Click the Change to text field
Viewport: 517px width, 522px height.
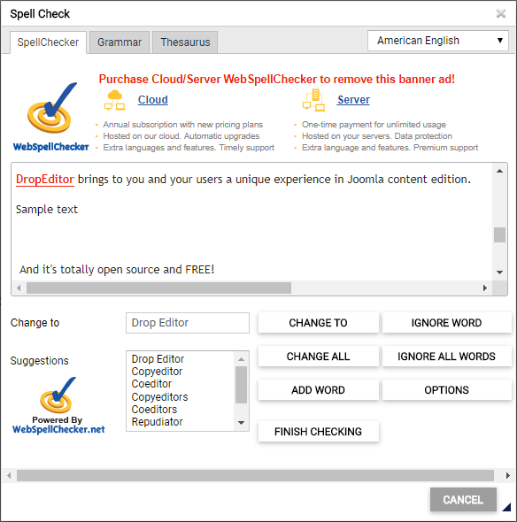point(187,323)
